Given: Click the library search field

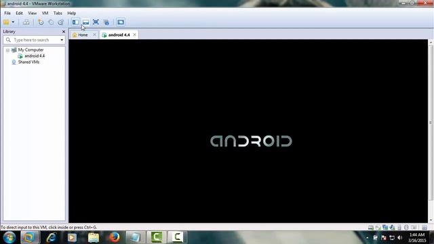Looking at the screenshot, I should [x=35, y=40].
